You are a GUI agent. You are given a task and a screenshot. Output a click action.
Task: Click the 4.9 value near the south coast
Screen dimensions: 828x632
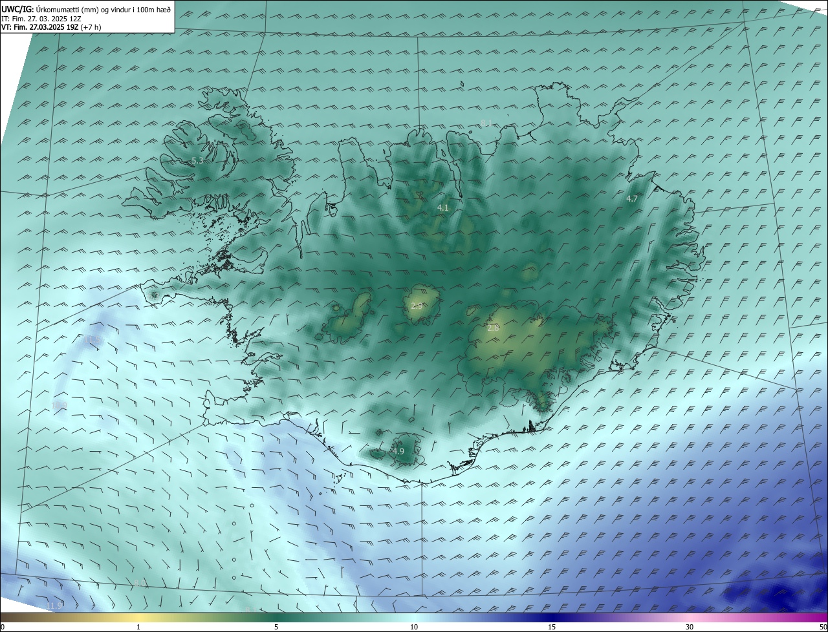[398, 451]
